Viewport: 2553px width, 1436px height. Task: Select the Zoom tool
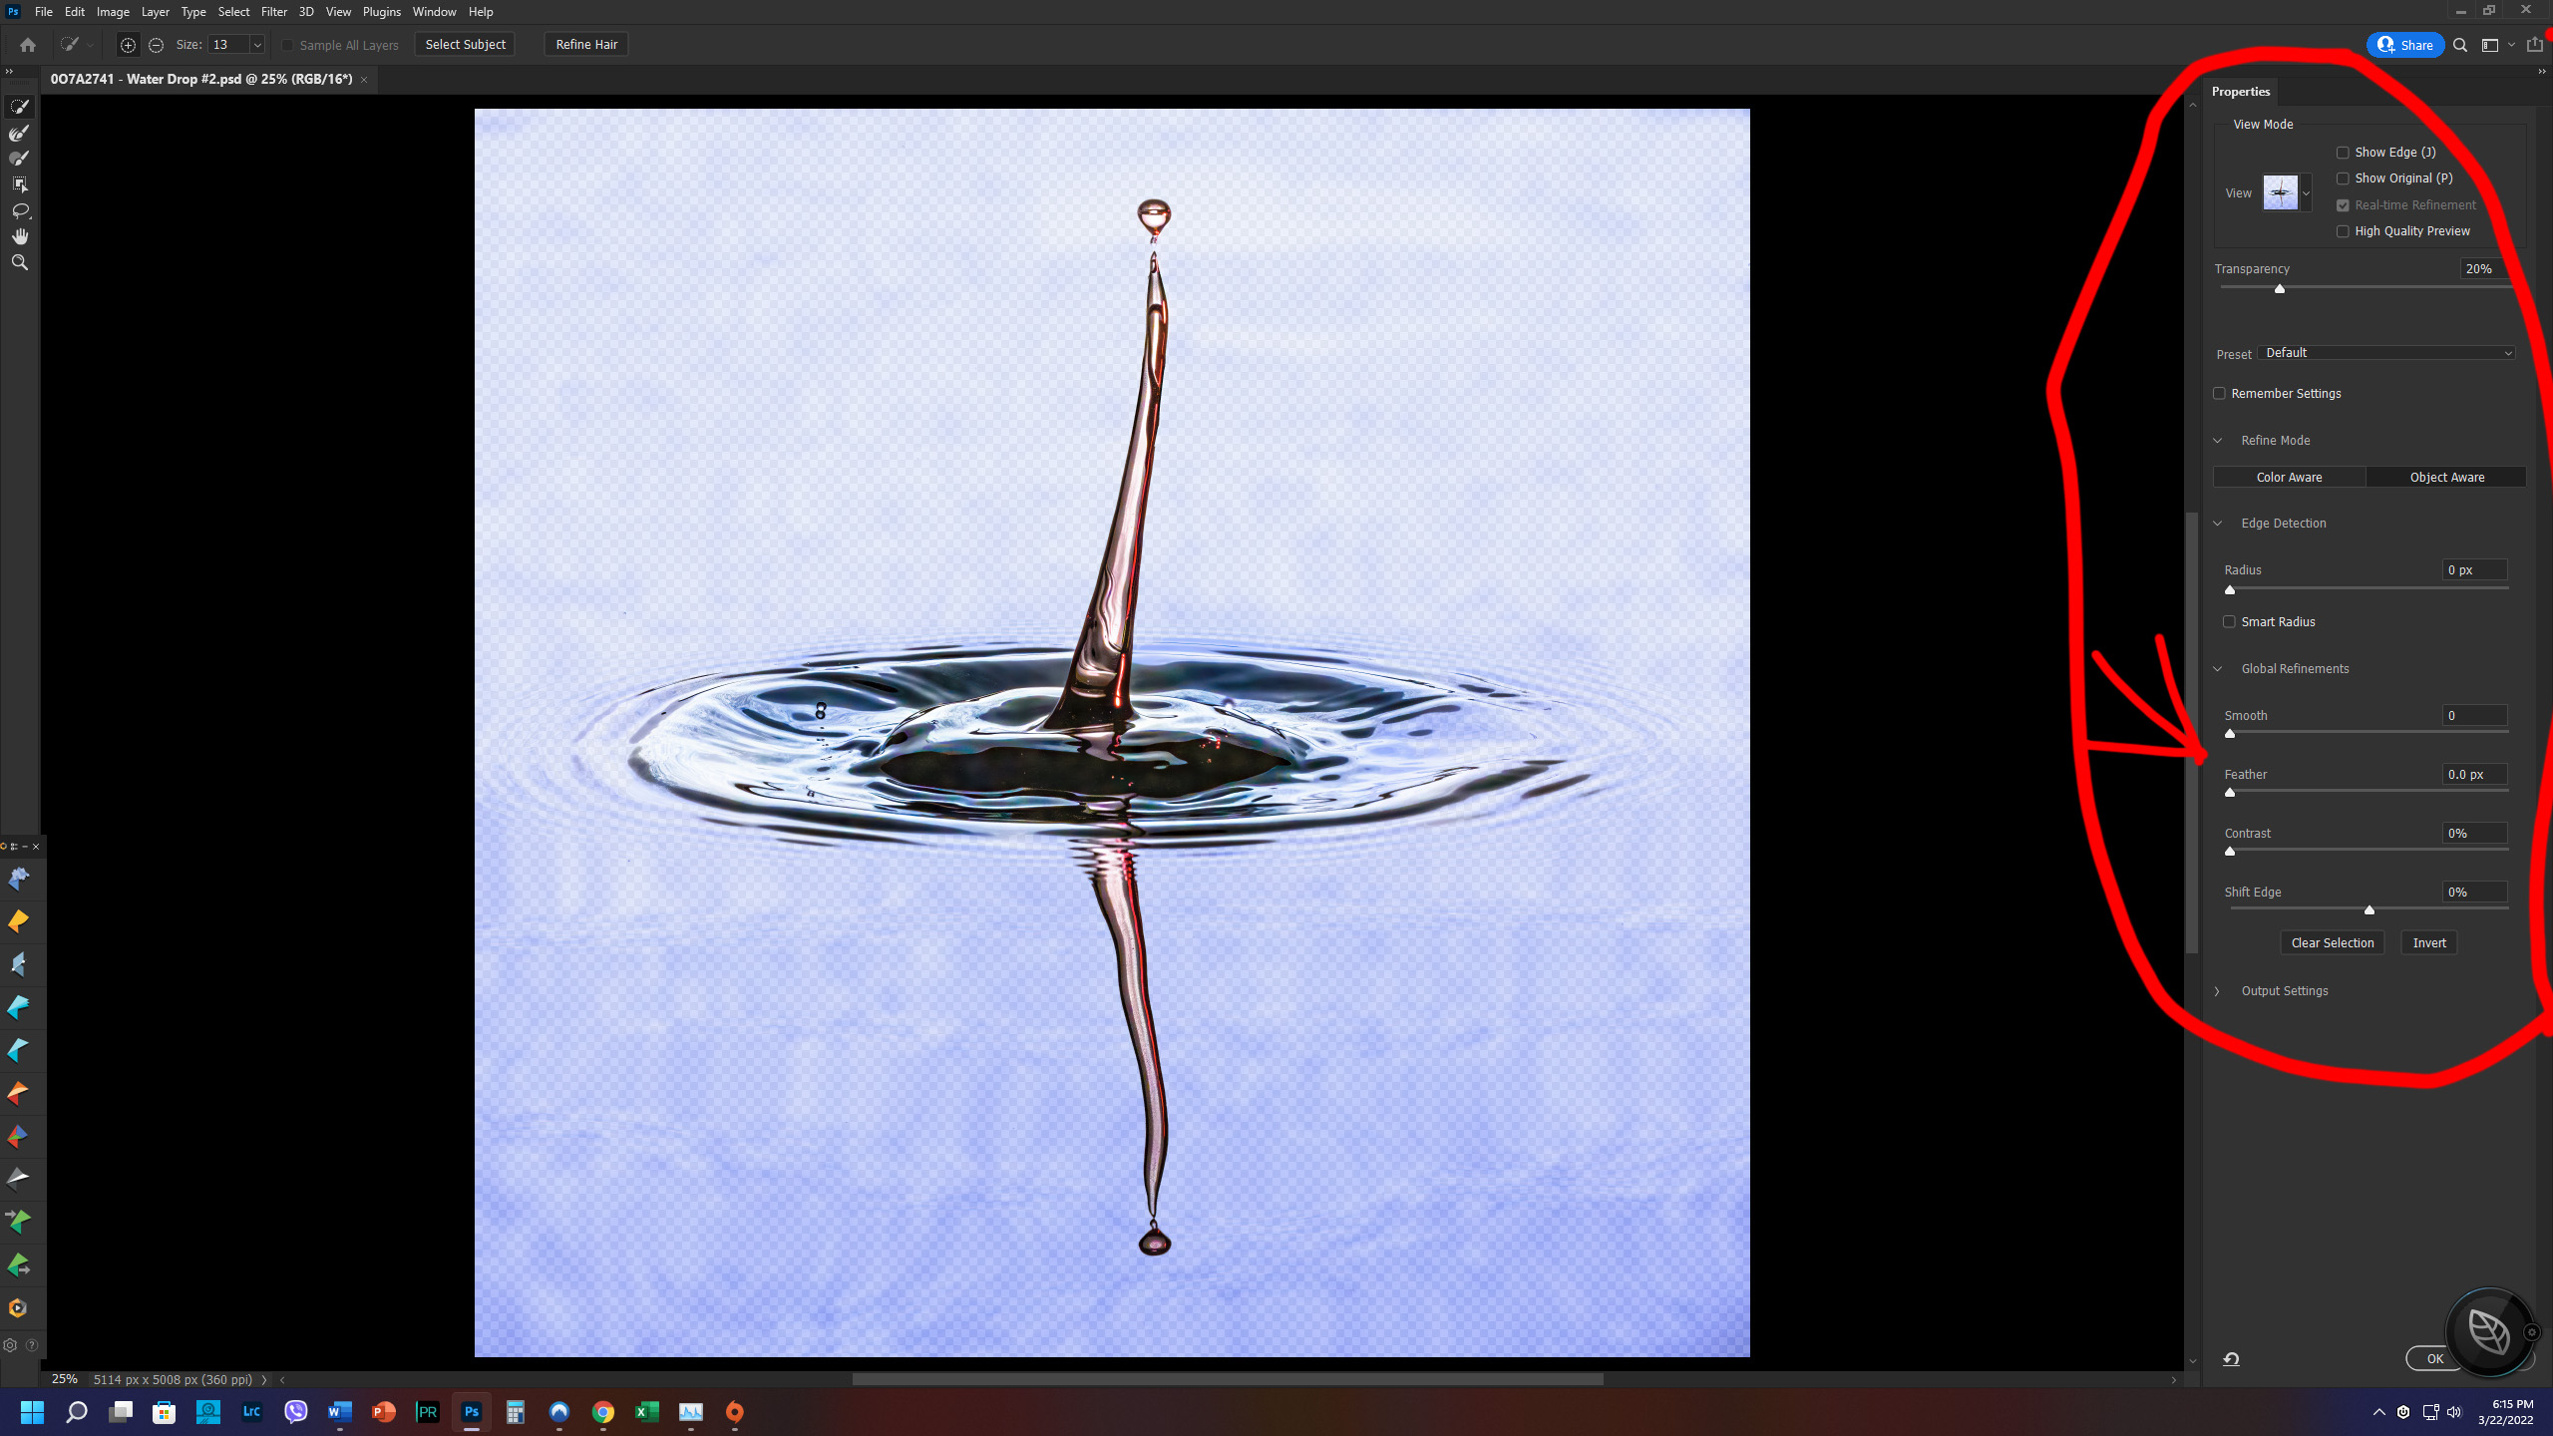pos(19,262)
